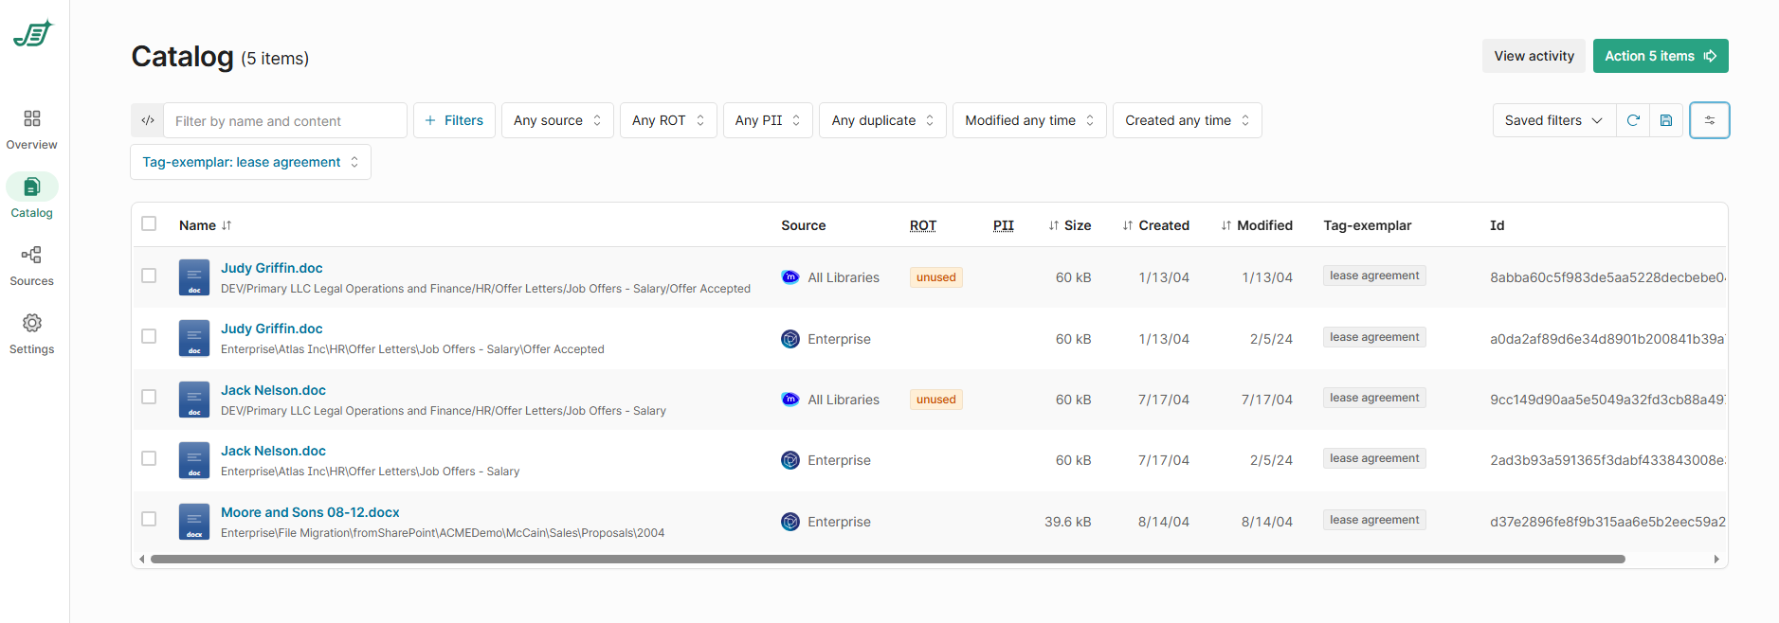The width and height of the screenshot is (1779, 623).
Task: Click the '8/14/04' Created date cell
Action: [1164, 522]
